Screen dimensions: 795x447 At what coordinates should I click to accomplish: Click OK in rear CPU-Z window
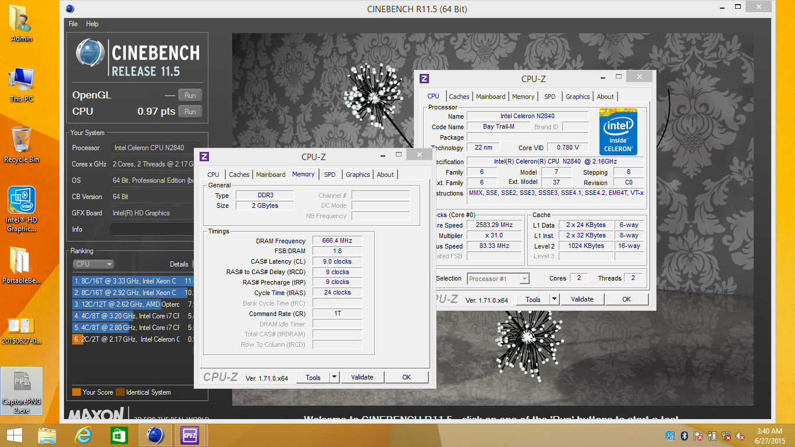pyautogui.click(x=626, y=299)
